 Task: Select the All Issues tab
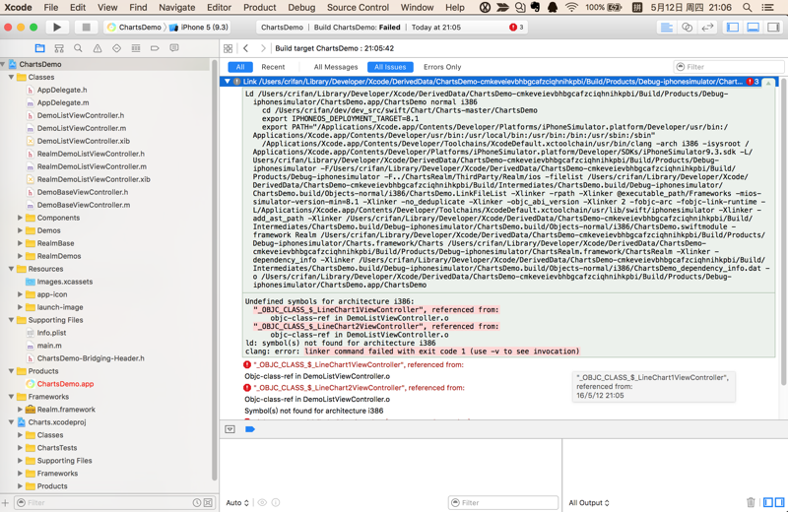coord(390,67)
